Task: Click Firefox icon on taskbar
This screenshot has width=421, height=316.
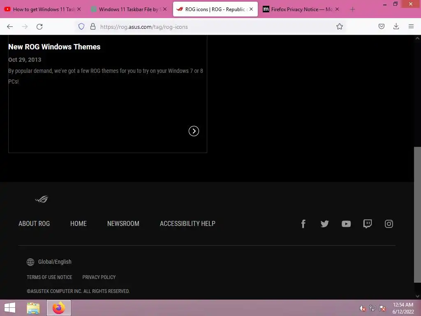Action: (x=59, y=308)
